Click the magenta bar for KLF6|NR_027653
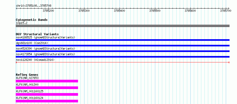The width and height of the screenshot is (237, 104). tap(47, 81)
